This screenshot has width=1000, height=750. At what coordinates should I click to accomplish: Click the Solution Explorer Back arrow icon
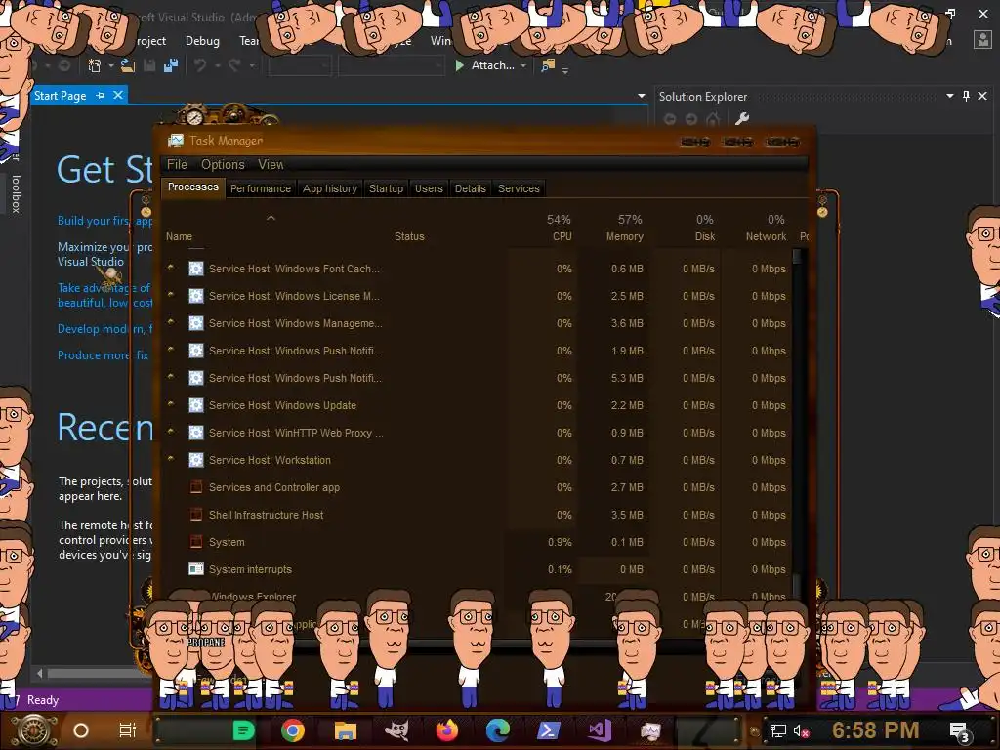(670, 118)
